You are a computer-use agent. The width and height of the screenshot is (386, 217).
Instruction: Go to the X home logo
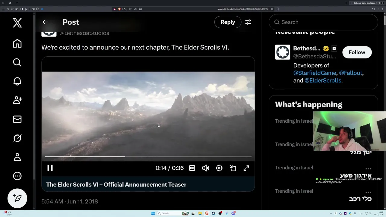(x=17, y=23)
